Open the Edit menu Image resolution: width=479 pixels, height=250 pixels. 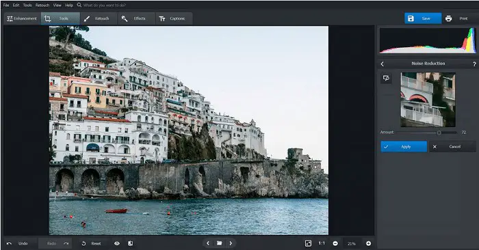(x=16, y=5)
